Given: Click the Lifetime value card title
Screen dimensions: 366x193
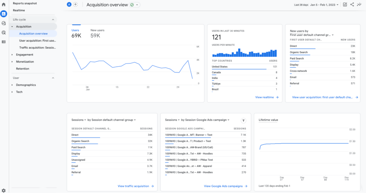Looking at the screenshot, I should click(x=268, y=120).
